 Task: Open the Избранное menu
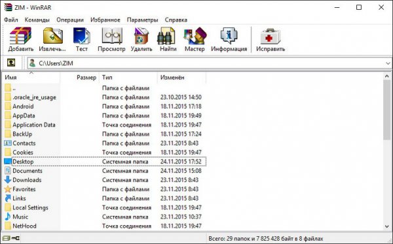click(105, 20)
